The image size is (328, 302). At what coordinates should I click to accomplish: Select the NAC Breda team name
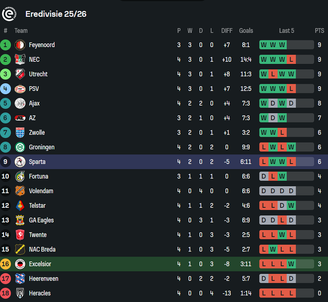[42, 249]
